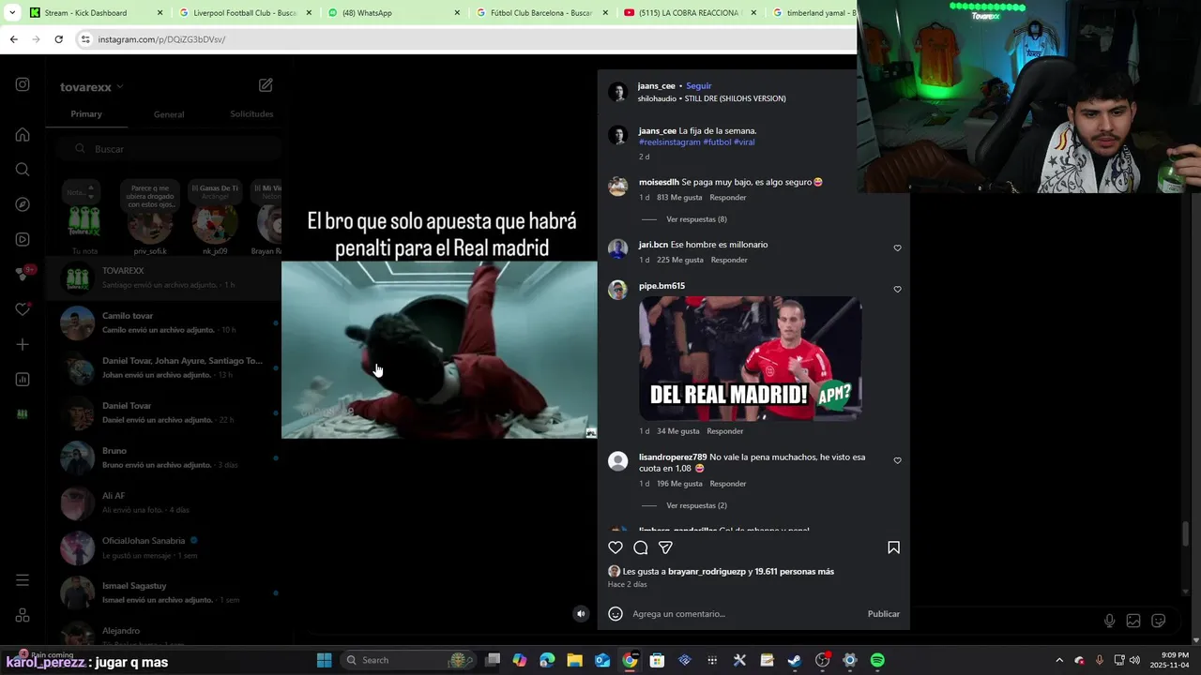This screenshot has width=1201, height=675.
Task: Like pipe.bm615's comment
Action: pos(897,290)
